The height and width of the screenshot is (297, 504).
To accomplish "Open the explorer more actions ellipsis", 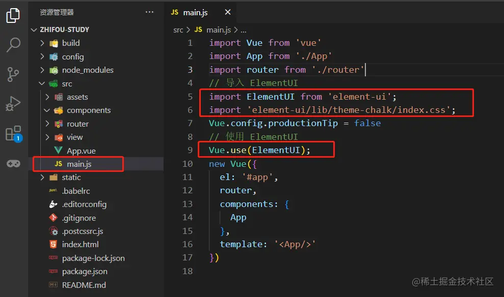I will point(149,12).
